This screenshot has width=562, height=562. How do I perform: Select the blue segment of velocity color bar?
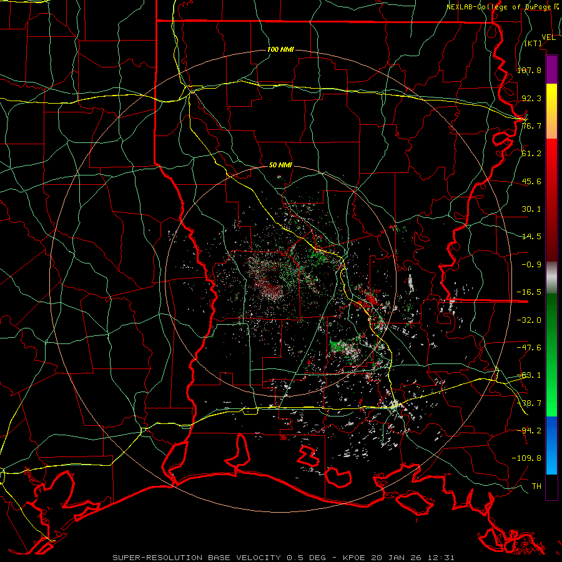(551, 445)
